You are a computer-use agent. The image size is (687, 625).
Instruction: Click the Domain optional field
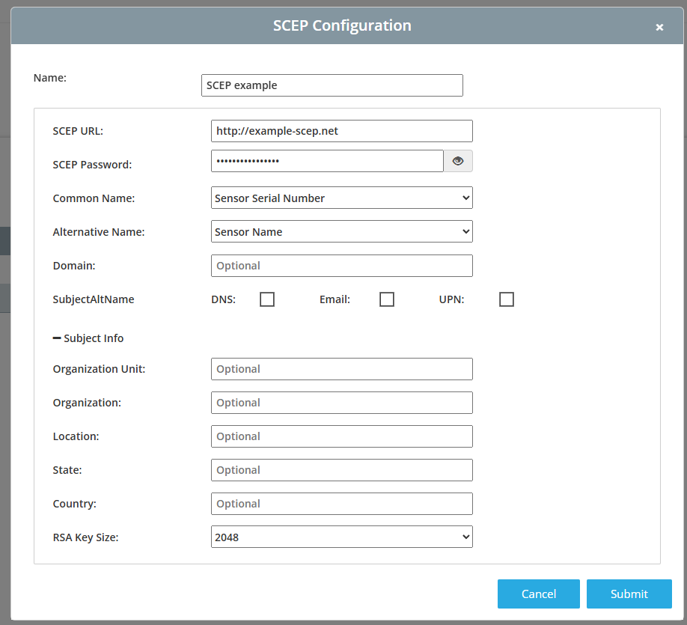pos(342,266)
